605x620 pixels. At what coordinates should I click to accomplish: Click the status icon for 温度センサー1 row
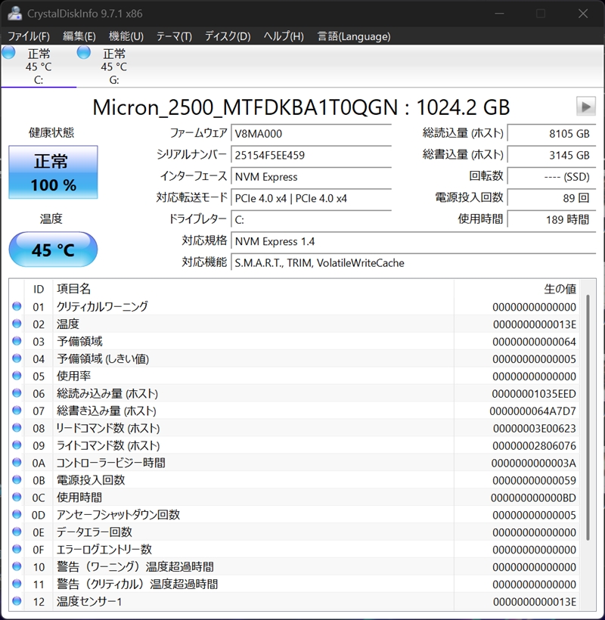(17, 601)
